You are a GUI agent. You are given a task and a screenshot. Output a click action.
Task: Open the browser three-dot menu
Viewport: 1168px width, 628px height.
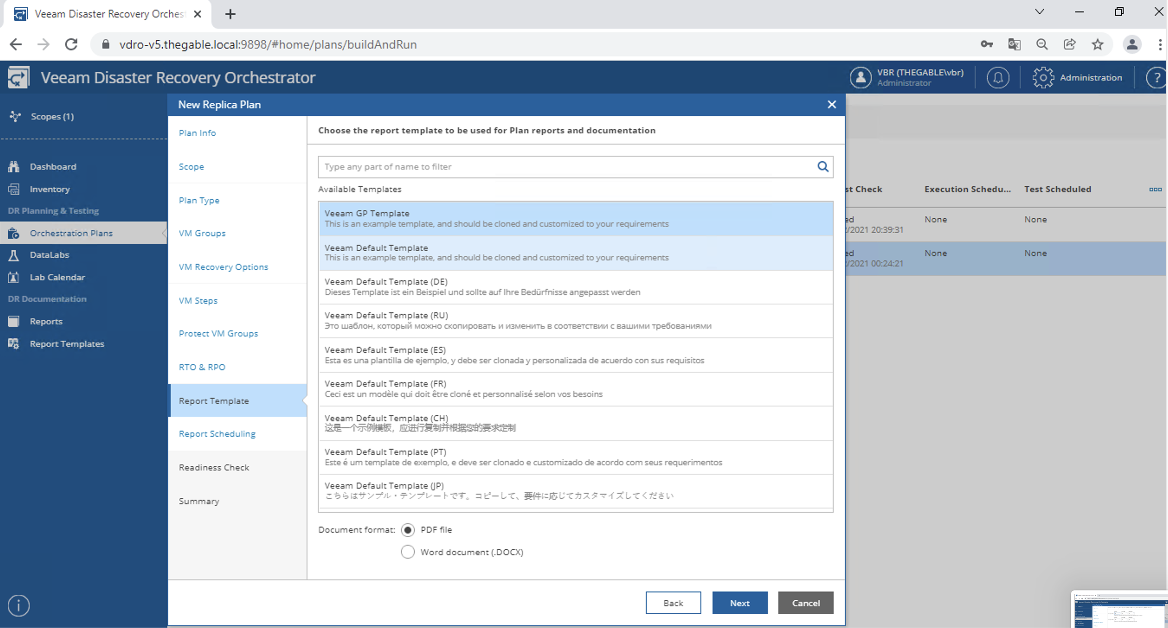tap(1159, 45)
